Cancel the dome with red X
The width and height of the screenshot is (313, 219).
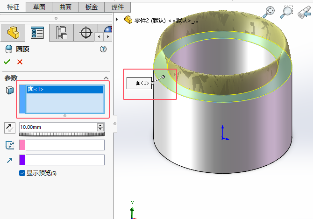[20, 62]
